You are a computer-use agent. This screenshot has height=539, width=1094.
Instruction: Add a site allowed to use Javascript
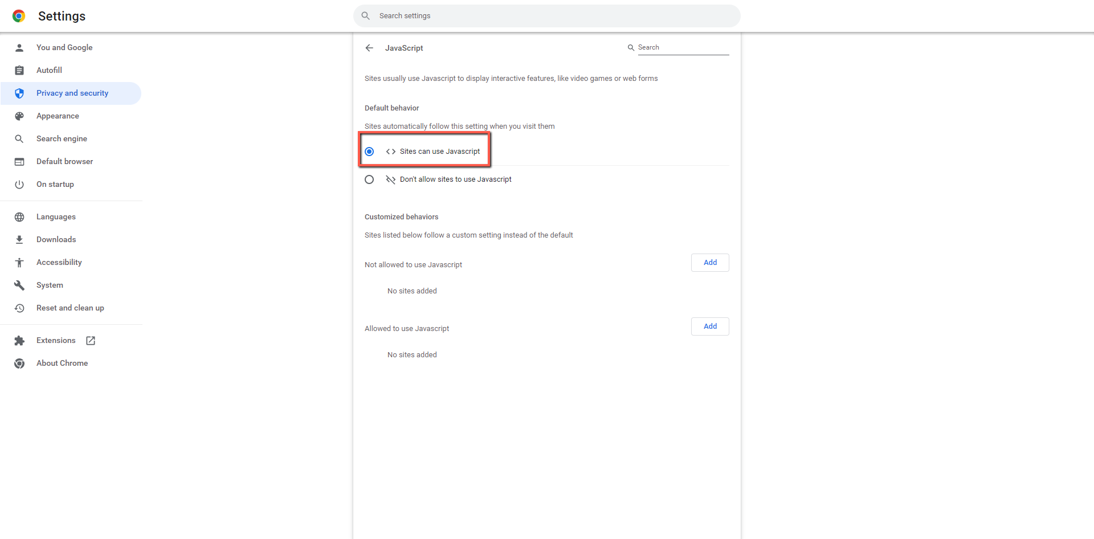(710, 326)
